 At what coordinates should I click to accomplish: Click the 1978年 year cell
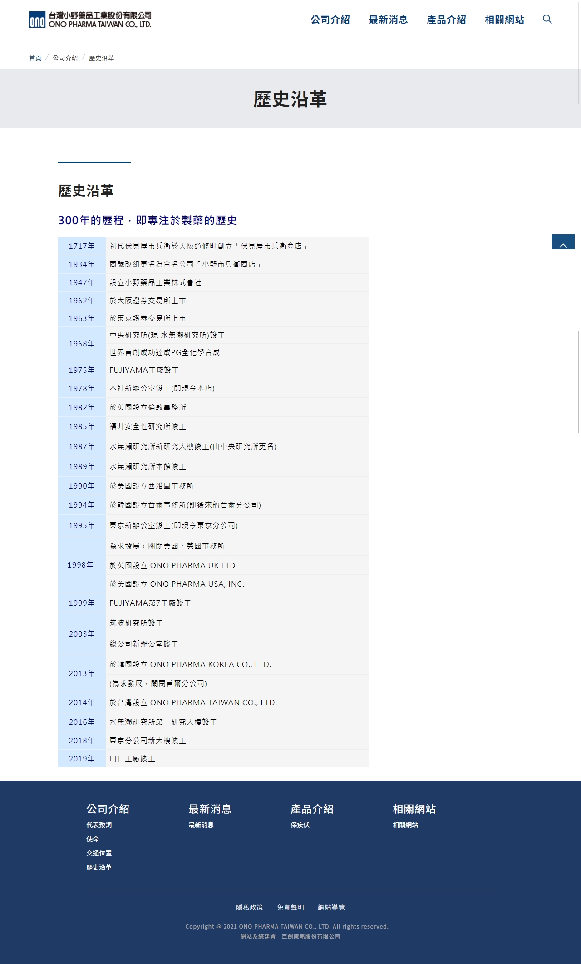click(82, 388)
